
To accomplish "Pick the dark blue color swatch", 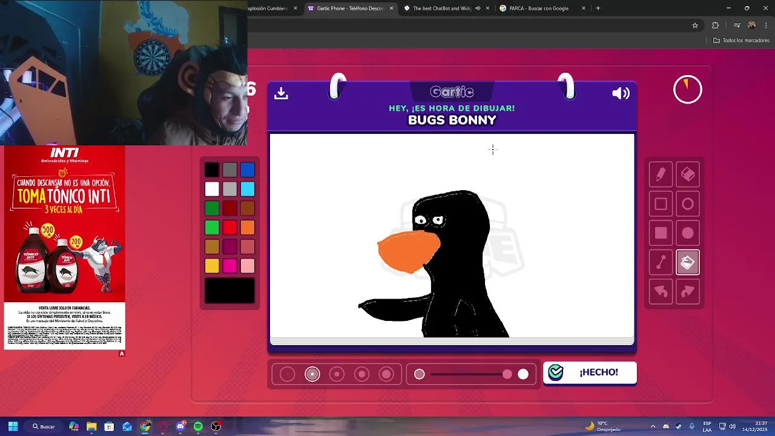I will tap(247, 170).
